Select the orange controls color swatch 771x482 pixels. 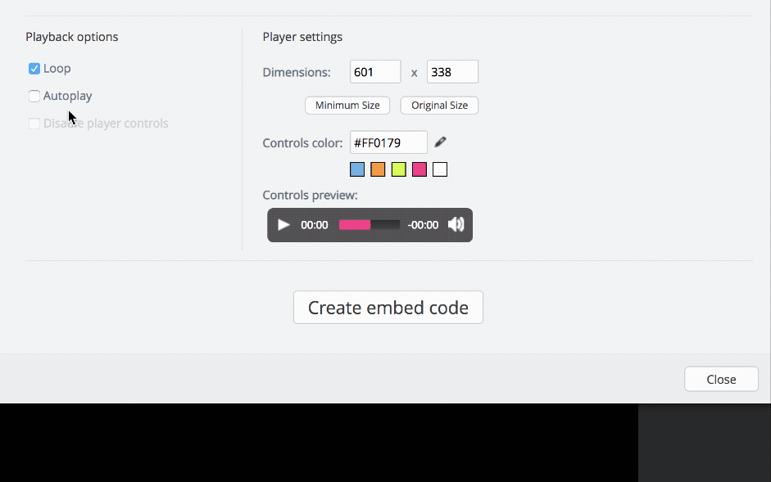coord(377,169)
